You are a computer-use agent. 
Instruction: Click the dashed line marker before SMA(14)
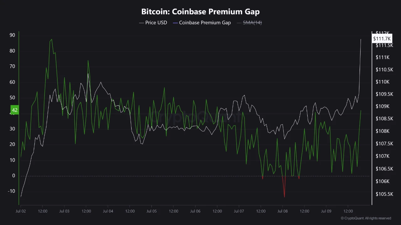tap(239, 22)
